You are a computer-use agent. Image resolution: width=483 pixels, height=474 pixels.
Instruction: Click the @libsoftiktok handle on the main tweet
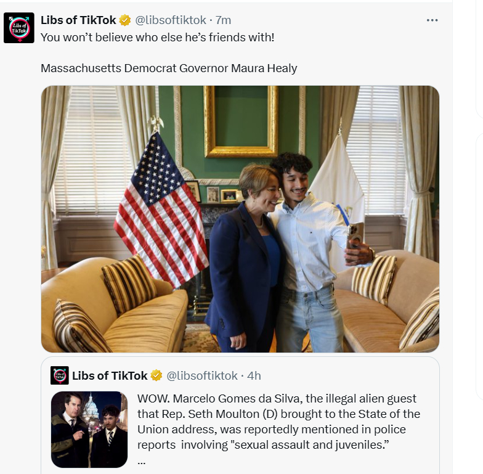170,20
